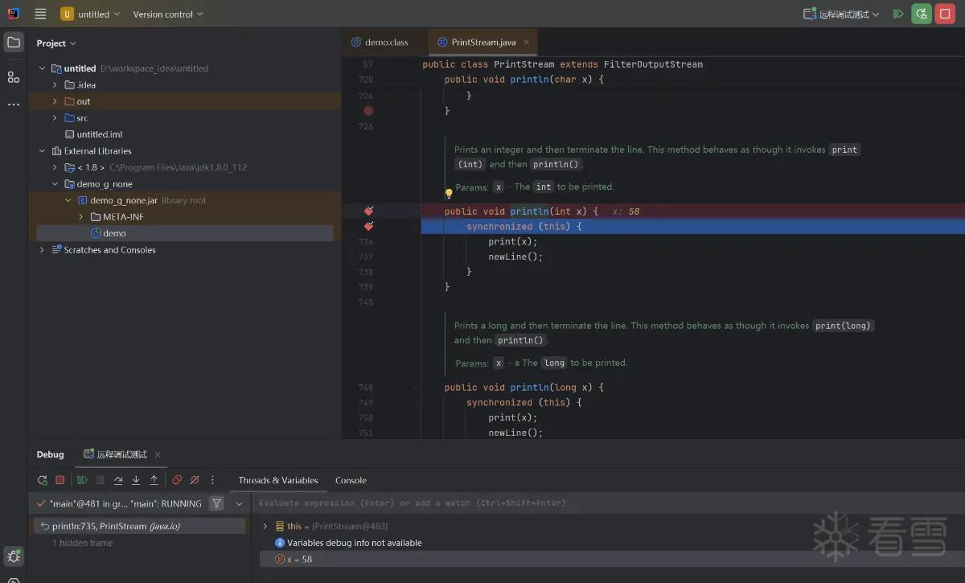
Task: Resume program execution in debug toolbar
Action: pyautogui.click(x=82, y=480)
